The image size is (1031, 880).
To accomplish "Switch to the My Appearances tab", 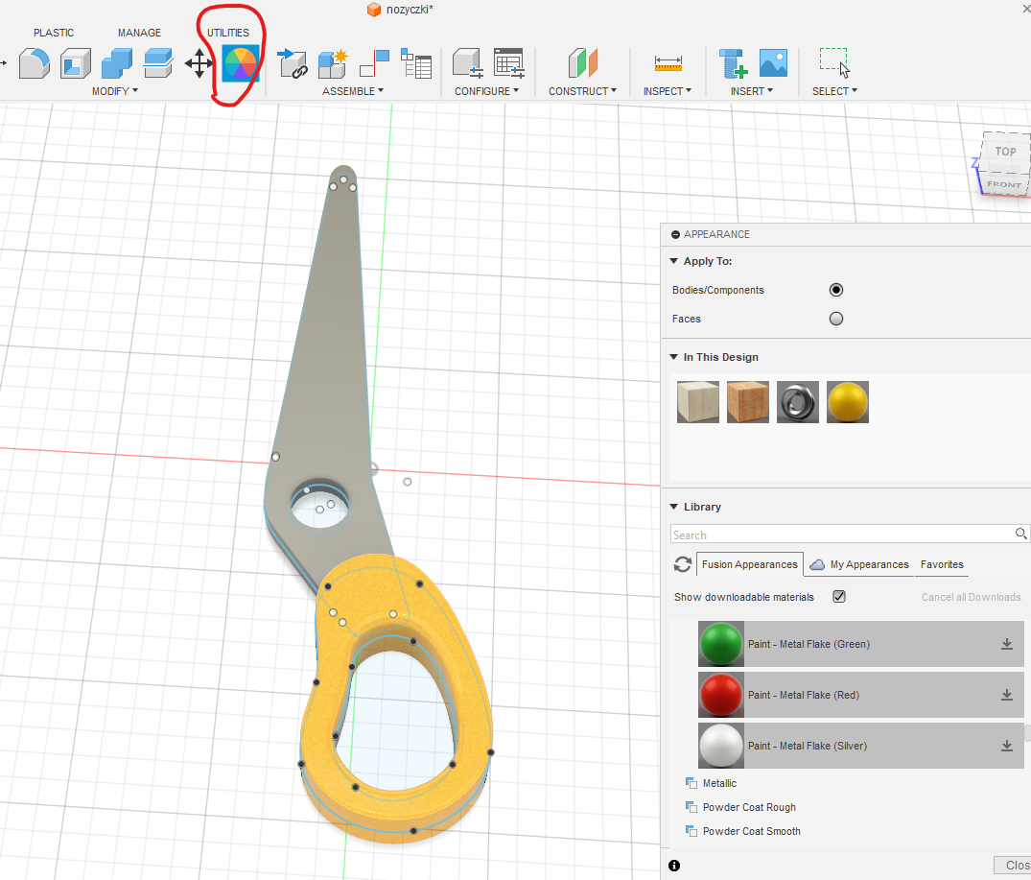I will (859, 564).
